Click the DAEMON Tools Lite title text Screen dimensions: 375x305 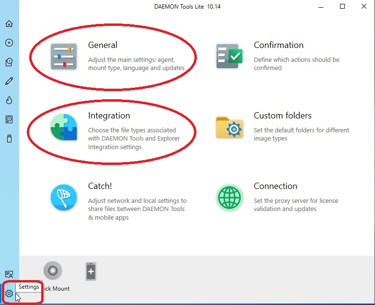[187, 6]
